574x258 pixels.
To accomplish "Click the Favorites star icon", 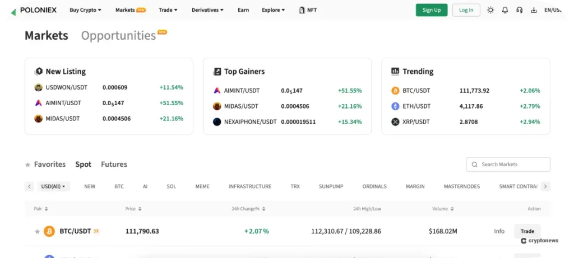I will 27,165.
